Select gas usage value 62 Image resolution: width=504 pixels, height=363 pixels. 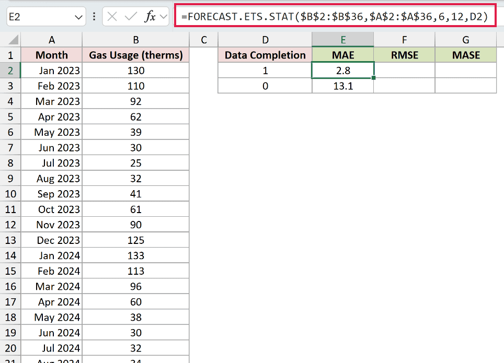[x=135, y=116]
